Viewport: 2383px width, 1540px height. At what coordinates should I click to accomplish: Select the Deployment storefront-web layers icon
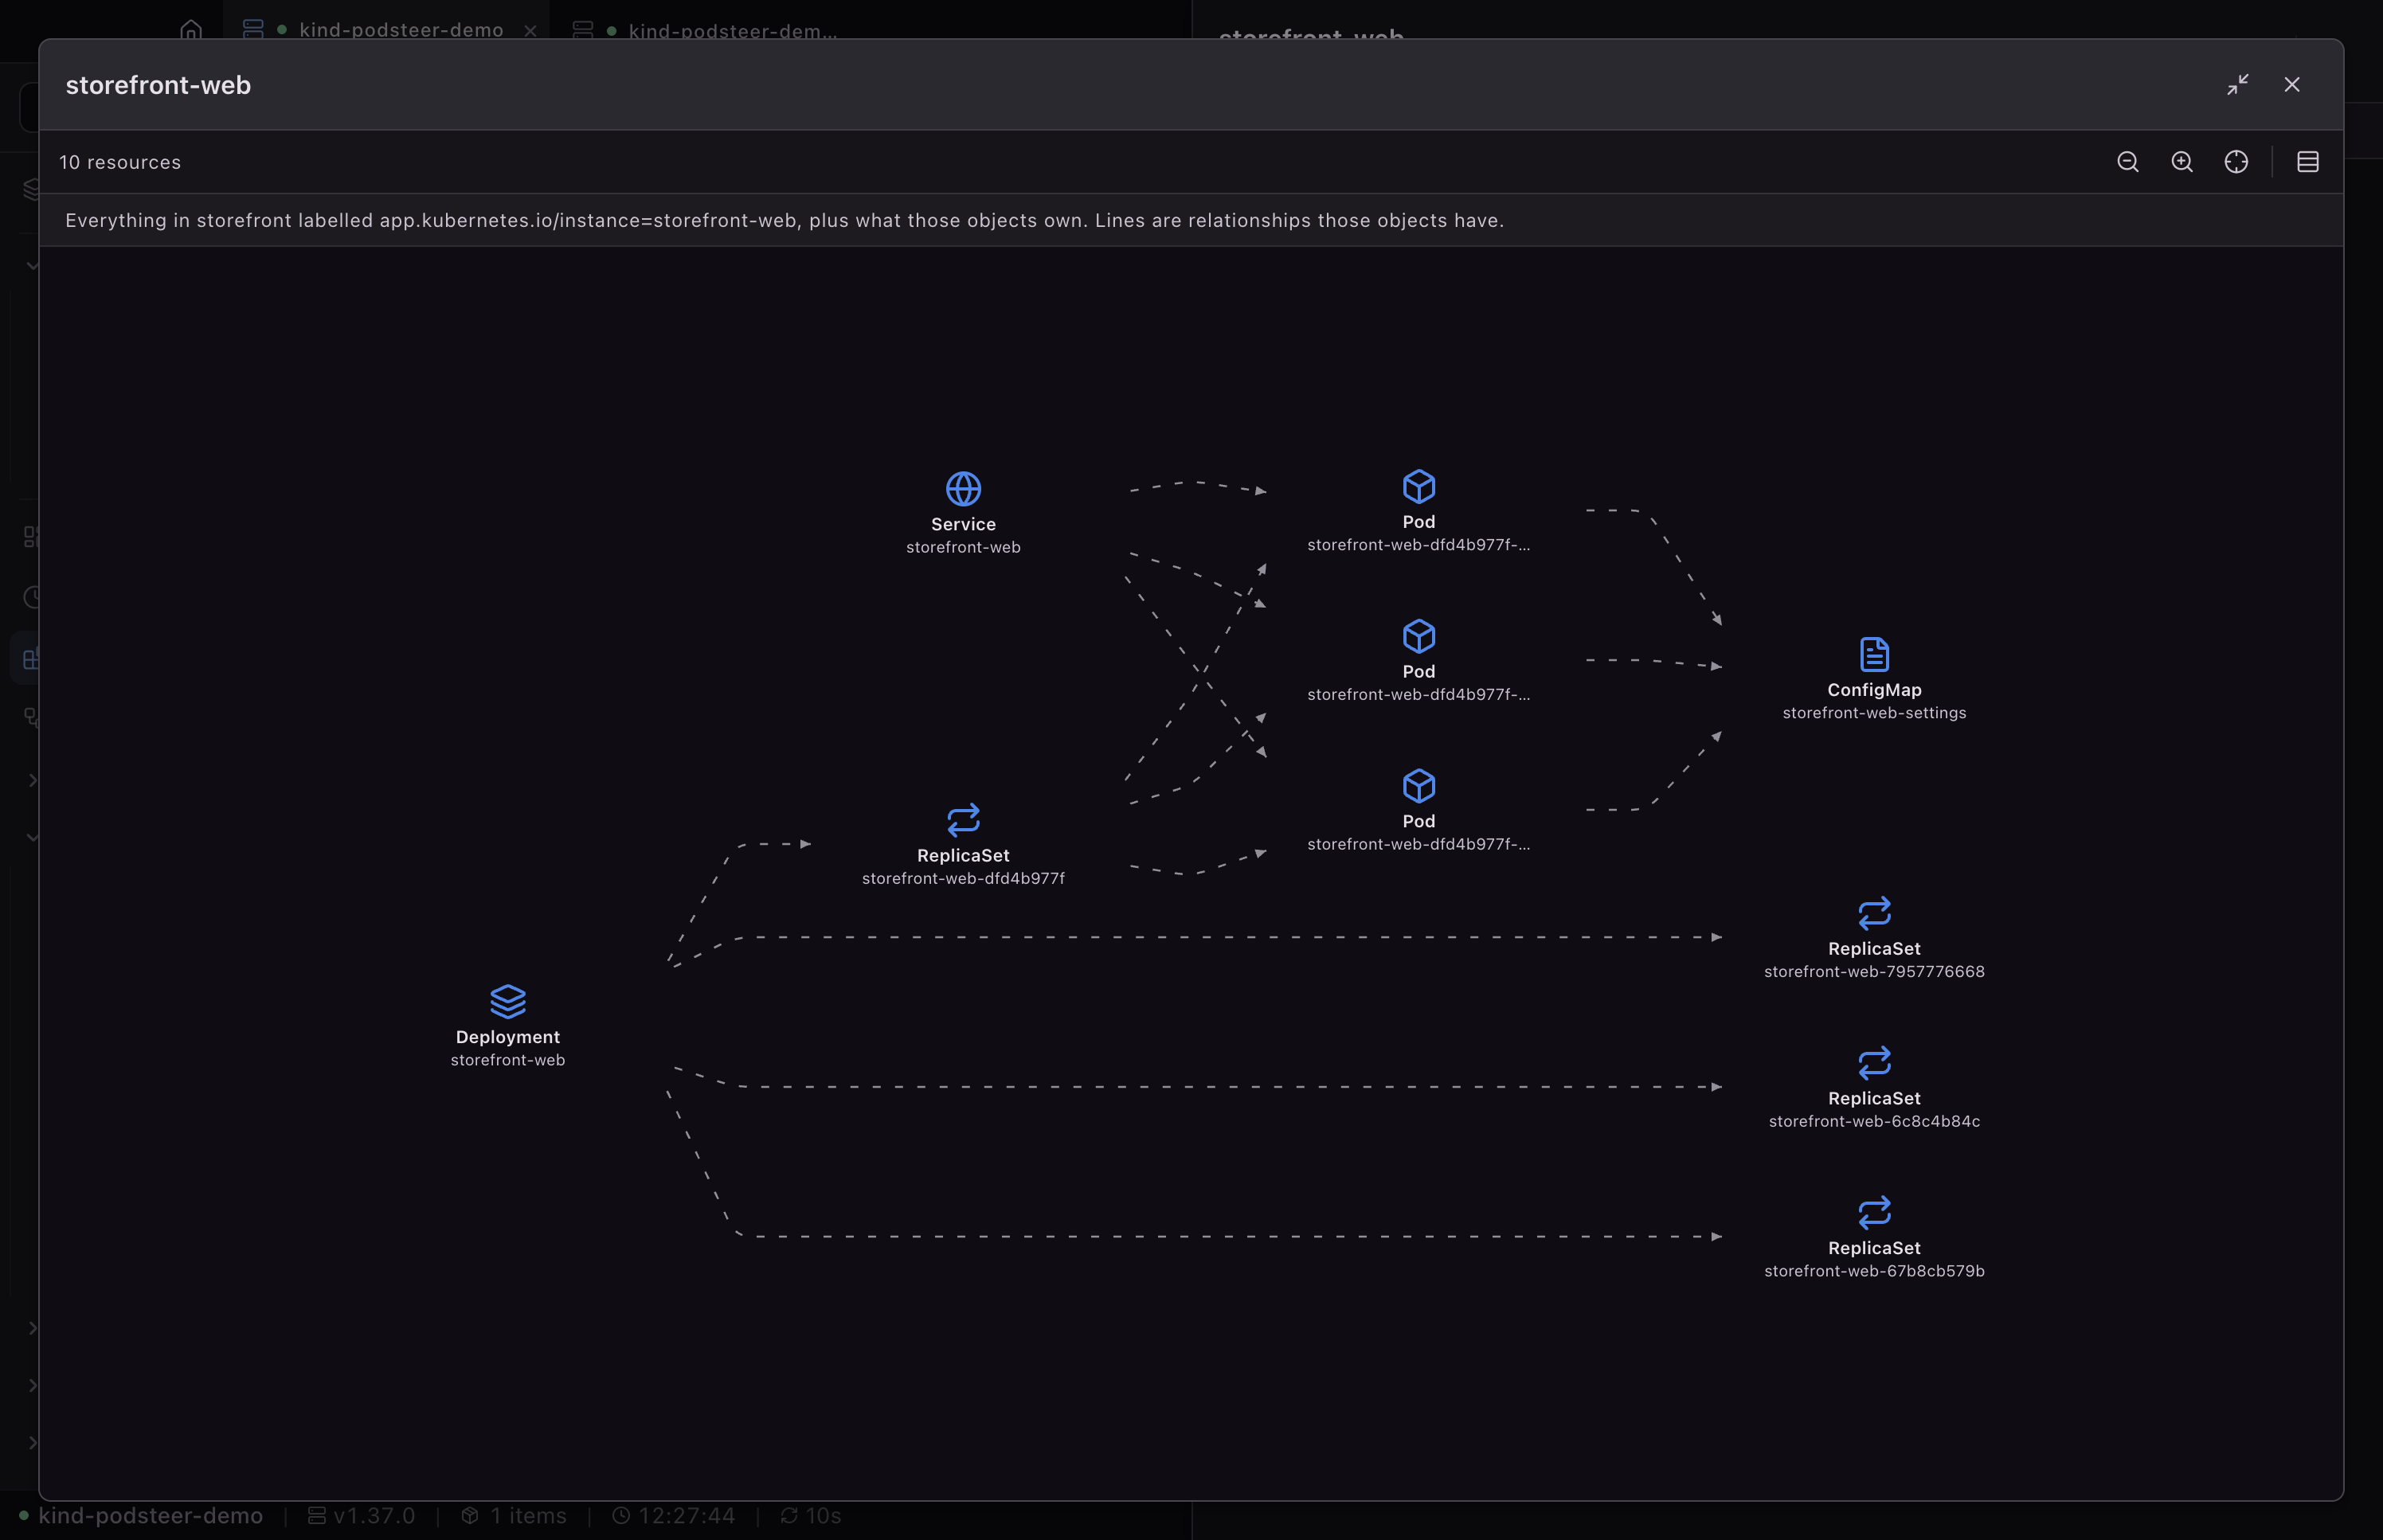pyautogui.click(x=508, y=1001)
